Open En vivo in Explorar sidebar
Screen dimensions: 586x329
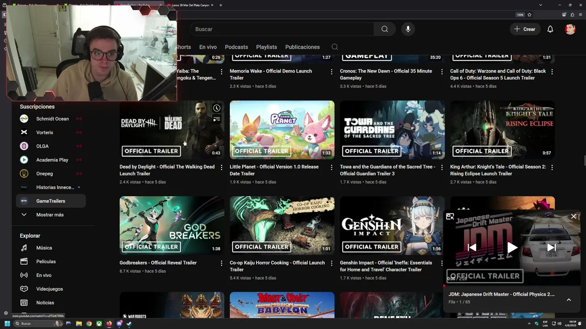(51, 275)
